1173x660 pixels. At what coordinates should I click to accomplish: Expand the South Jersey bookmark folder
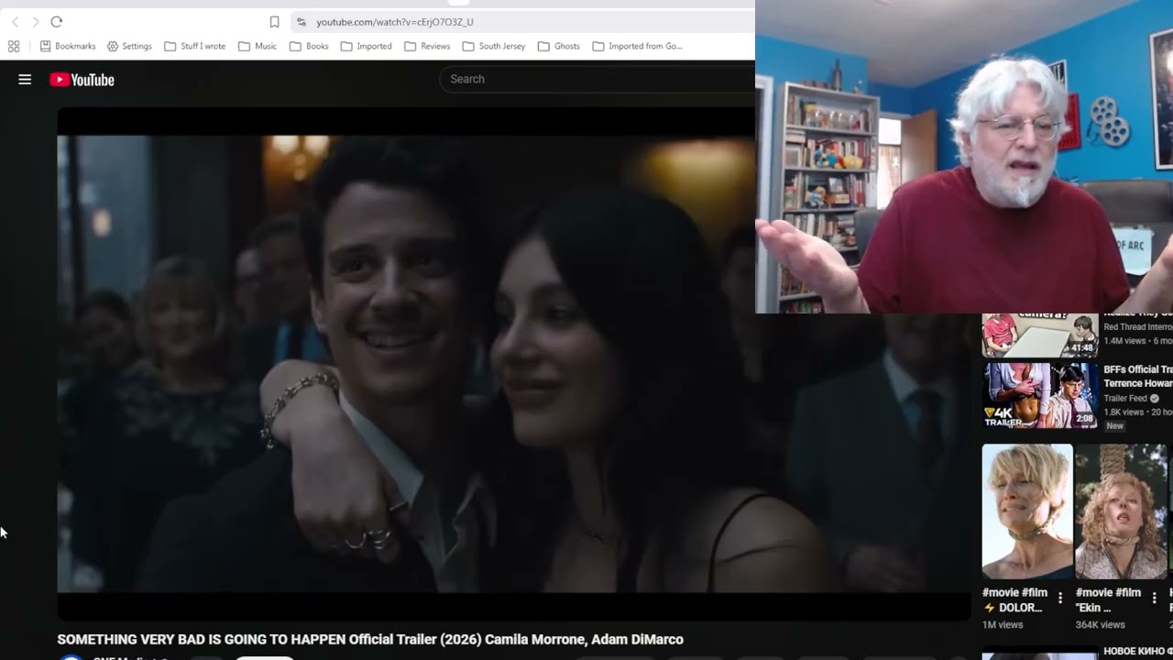[x=494, y=46]
